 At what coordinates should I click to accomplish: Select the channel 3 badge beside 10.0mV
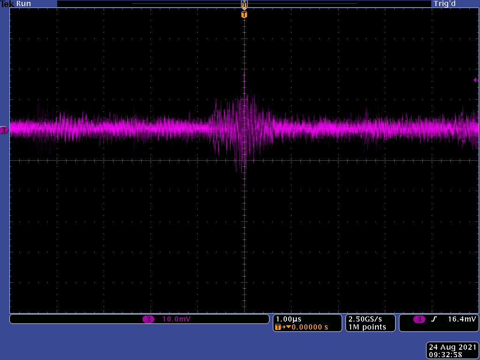click(148, 319)
